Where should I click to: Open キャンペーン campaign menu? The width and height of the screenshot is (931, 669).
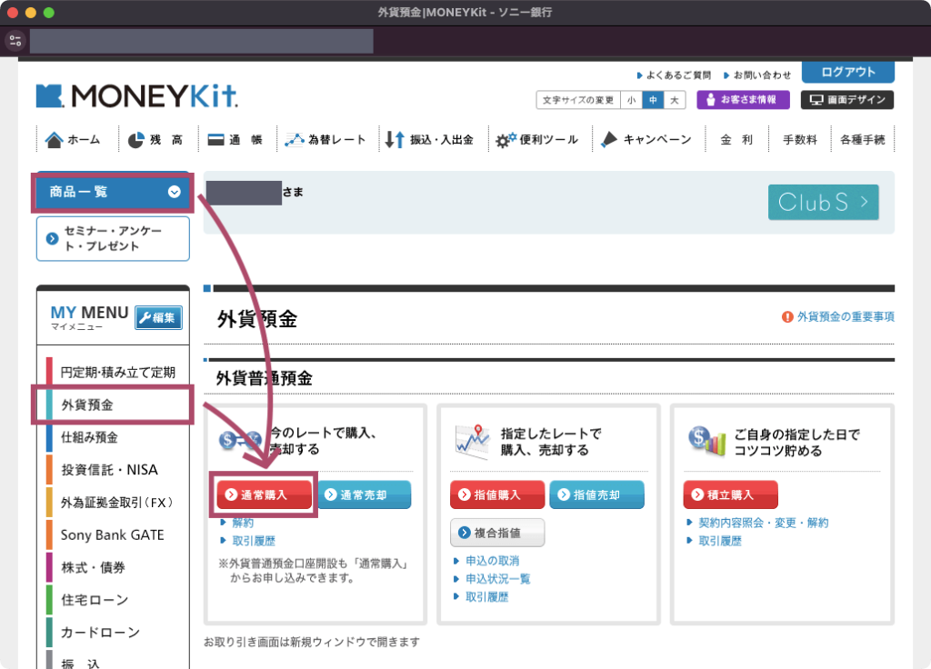point(646,139)
